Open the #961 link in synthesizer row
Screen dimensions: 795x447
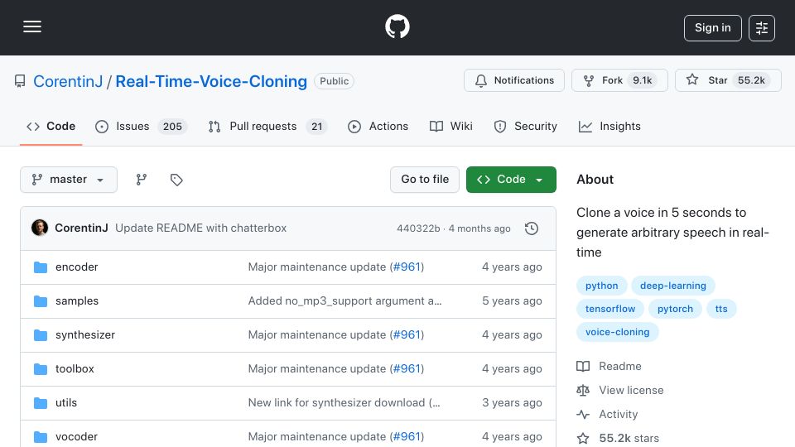coord(407,335)
